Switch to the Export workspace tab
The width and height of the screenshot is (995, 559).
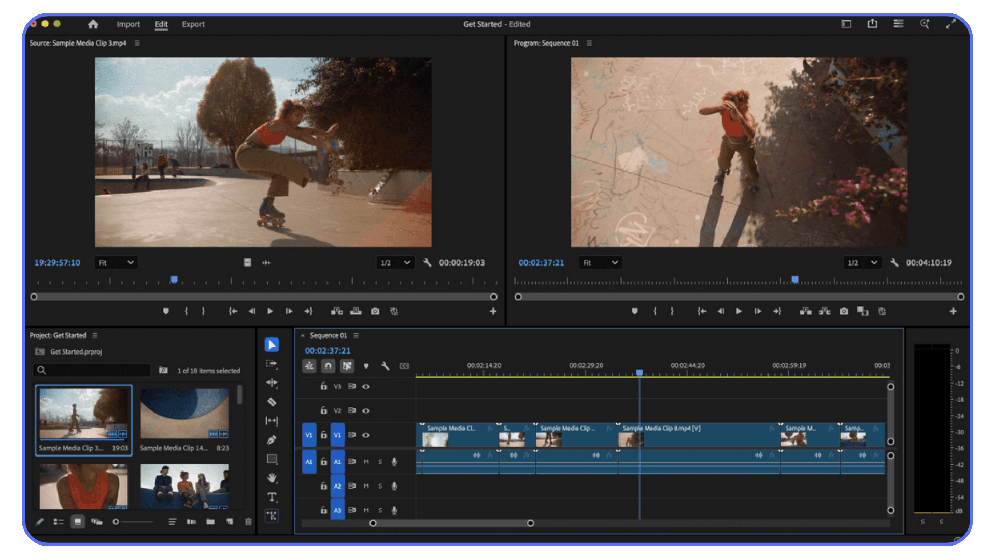[193, 24]
